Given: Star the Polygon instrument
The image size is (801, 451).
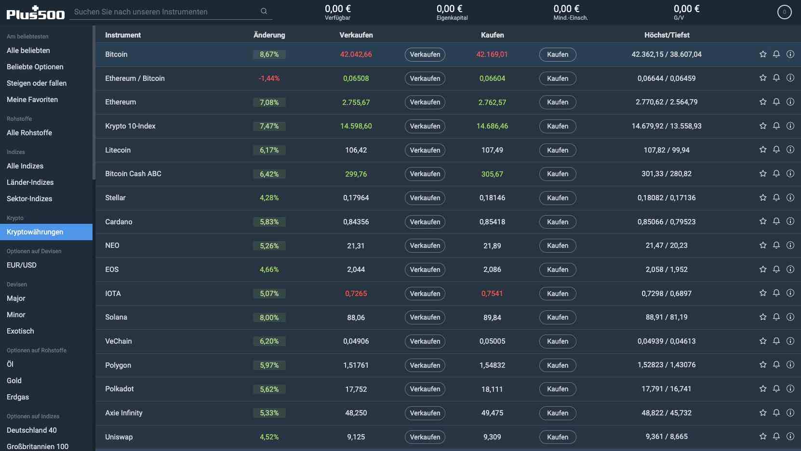Looking at the screenshot, I should point(763,365).
